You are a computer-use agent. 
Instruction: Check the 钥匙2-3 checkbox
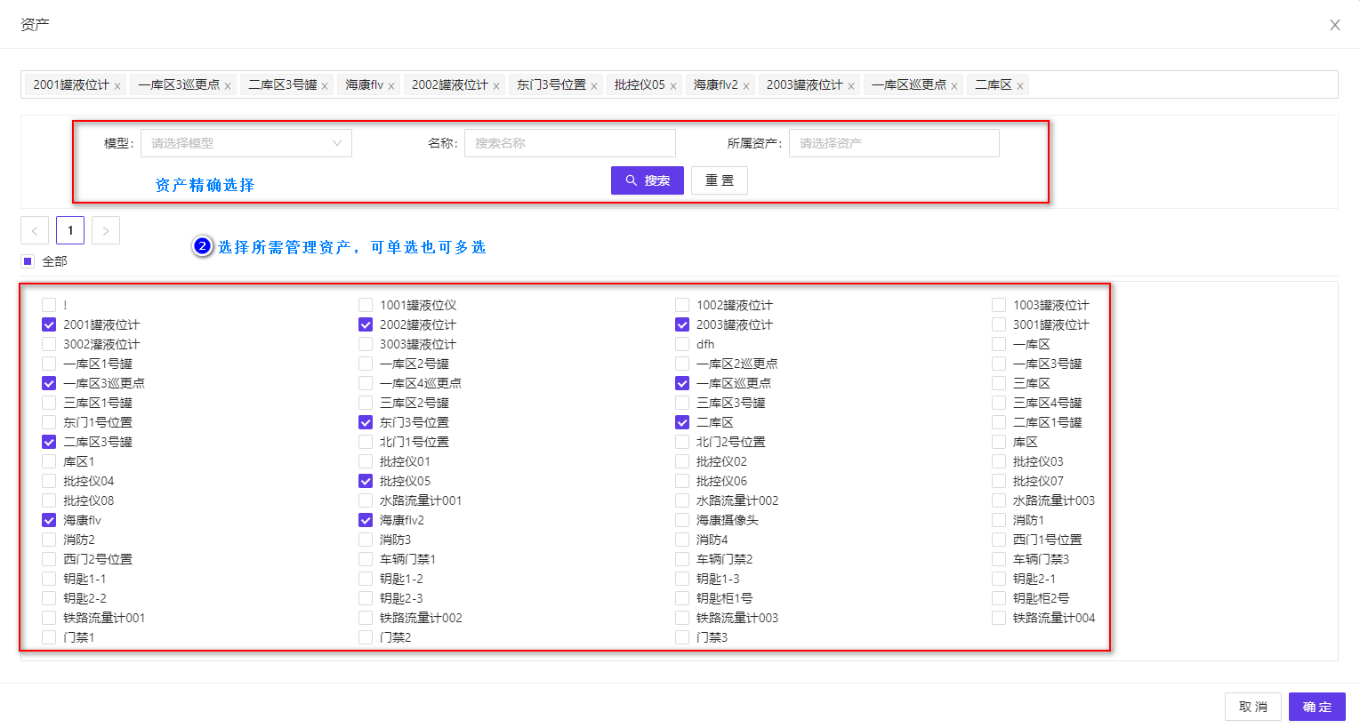point(366,598)
